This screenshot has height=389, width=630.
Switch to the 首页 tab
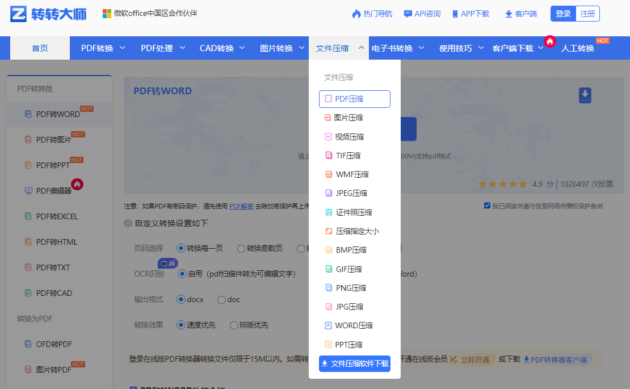pyautogui.click(x=39, y=48)
